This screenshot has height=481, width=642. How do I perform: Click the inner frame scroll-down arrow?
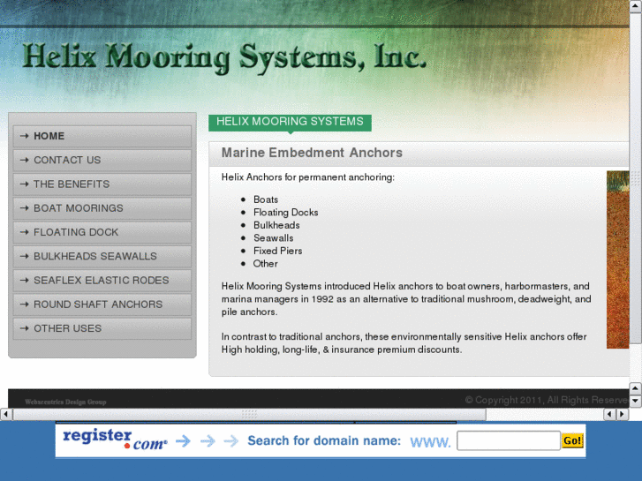point(636,401)
